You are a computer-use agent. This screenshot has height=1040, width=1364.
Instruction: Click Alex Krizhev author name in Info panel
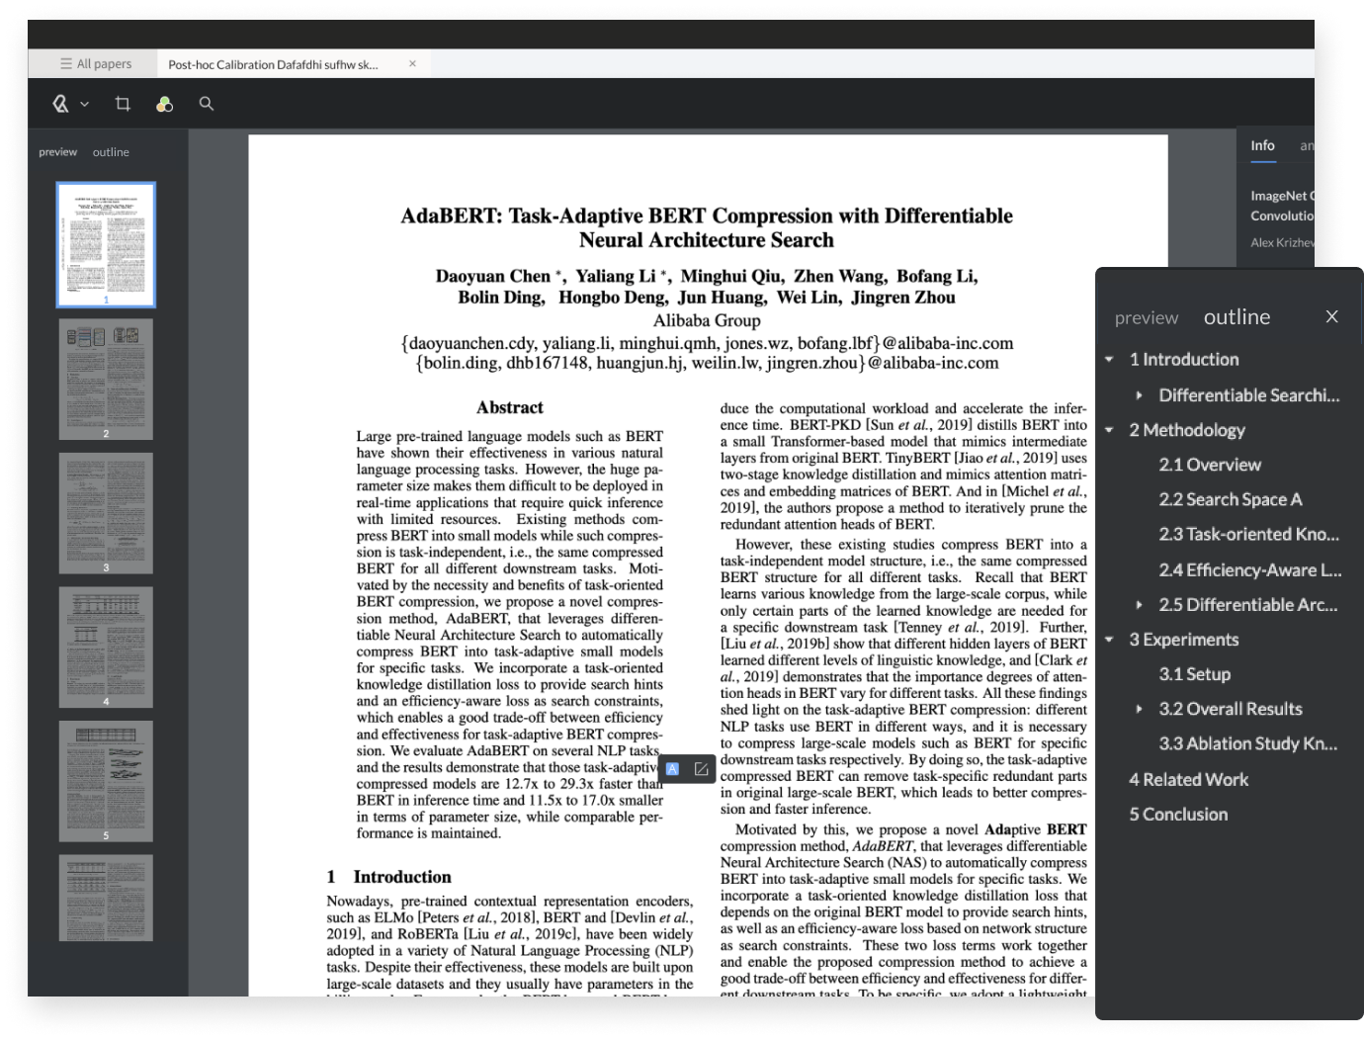click(x=1282, y=242)
